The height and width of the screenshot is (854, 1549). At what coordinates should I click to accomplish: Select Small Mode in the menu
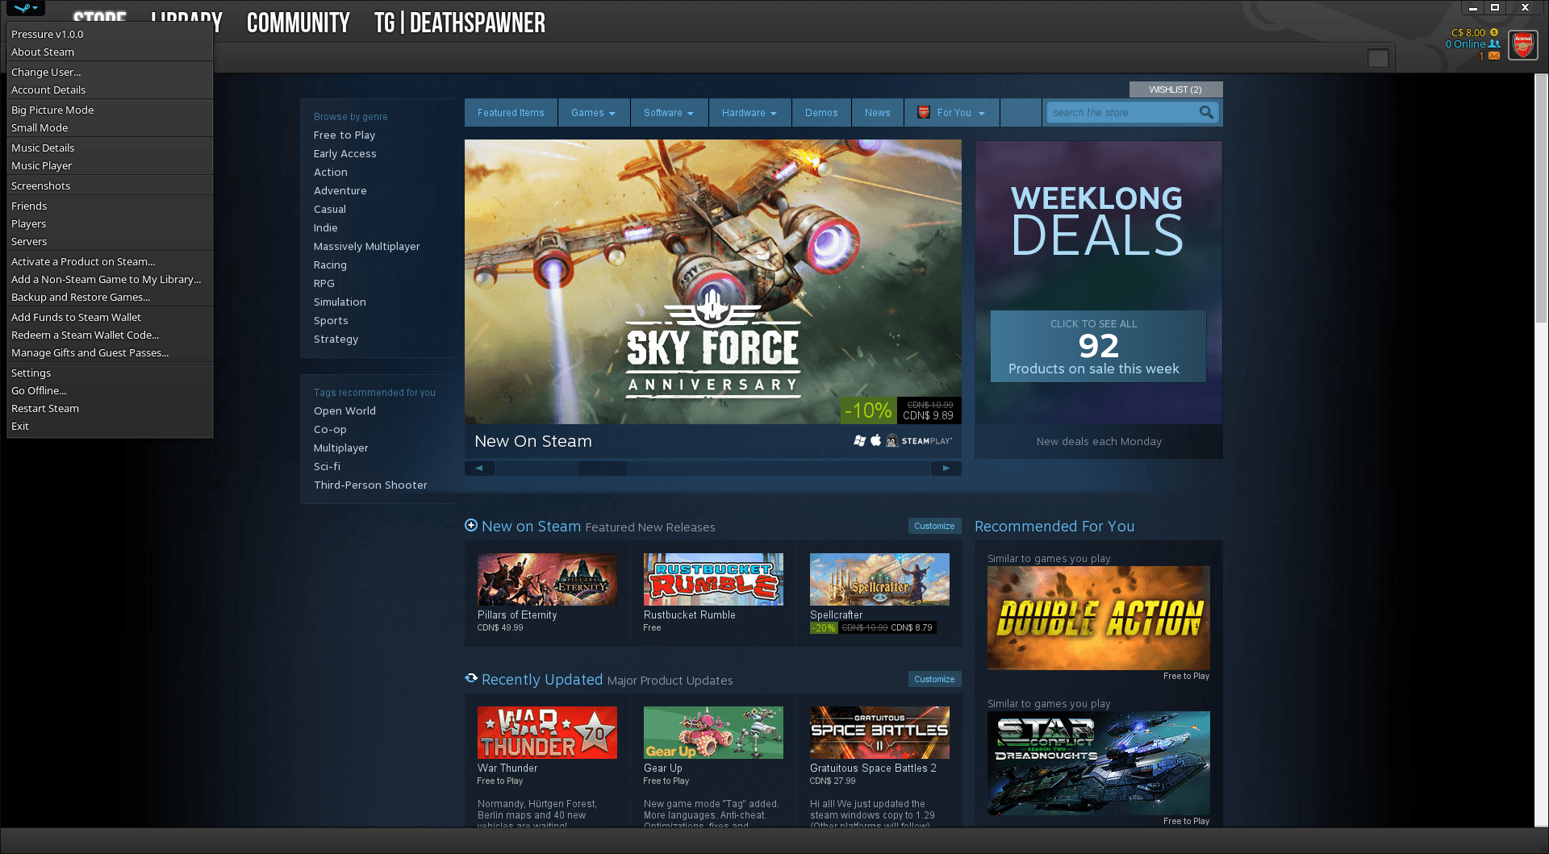click(110, 127)
